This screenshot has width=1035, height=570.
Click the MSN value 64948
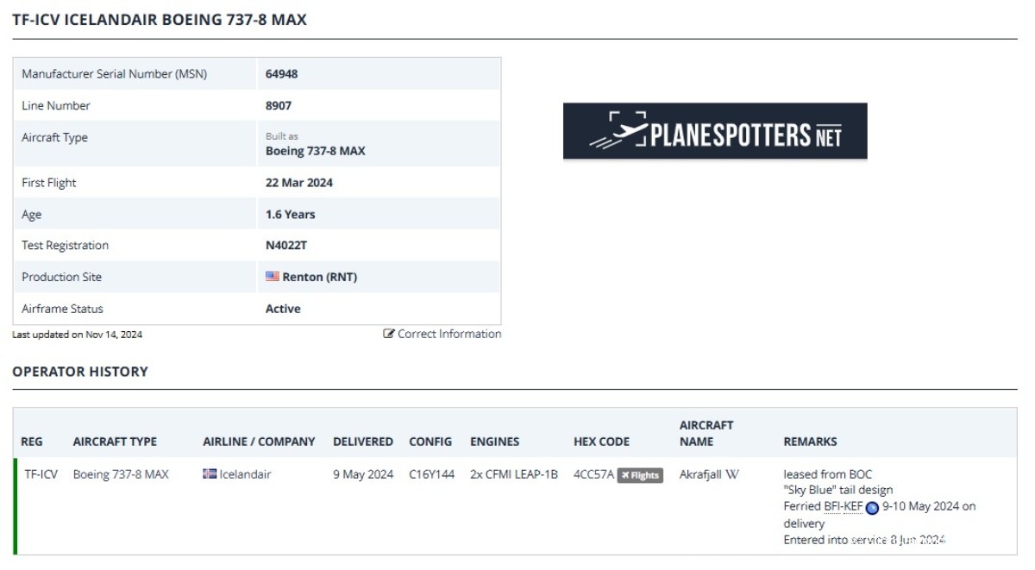tap(282, 74)
